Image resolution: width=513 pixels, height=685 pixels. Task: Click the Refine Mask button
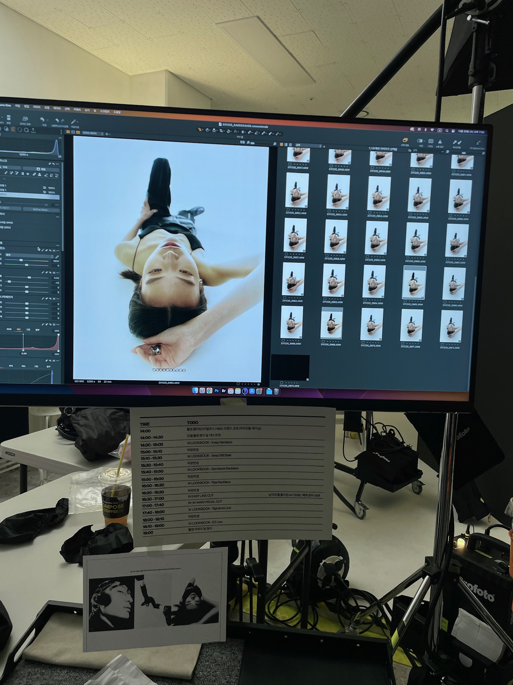(41, 210)
